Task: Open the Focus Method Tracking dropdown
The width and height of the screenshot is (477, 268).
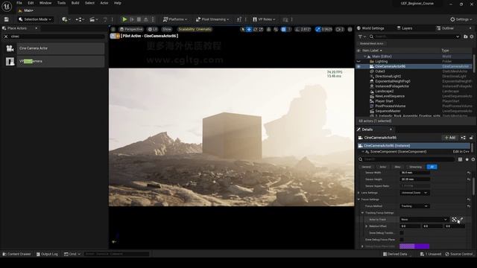Action: click(x=414, y=206)
